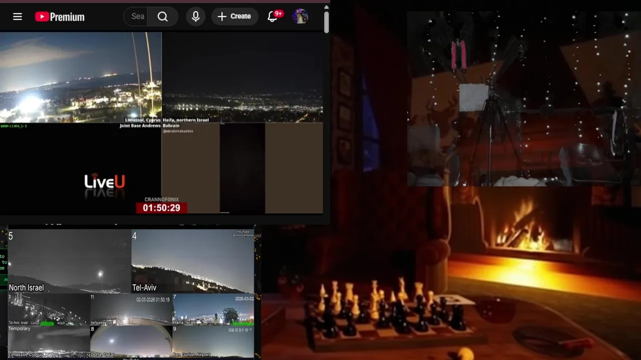Select camera 9 Ben Gurion Airport feed
The image size is (641, 360).
pos(213,341)
